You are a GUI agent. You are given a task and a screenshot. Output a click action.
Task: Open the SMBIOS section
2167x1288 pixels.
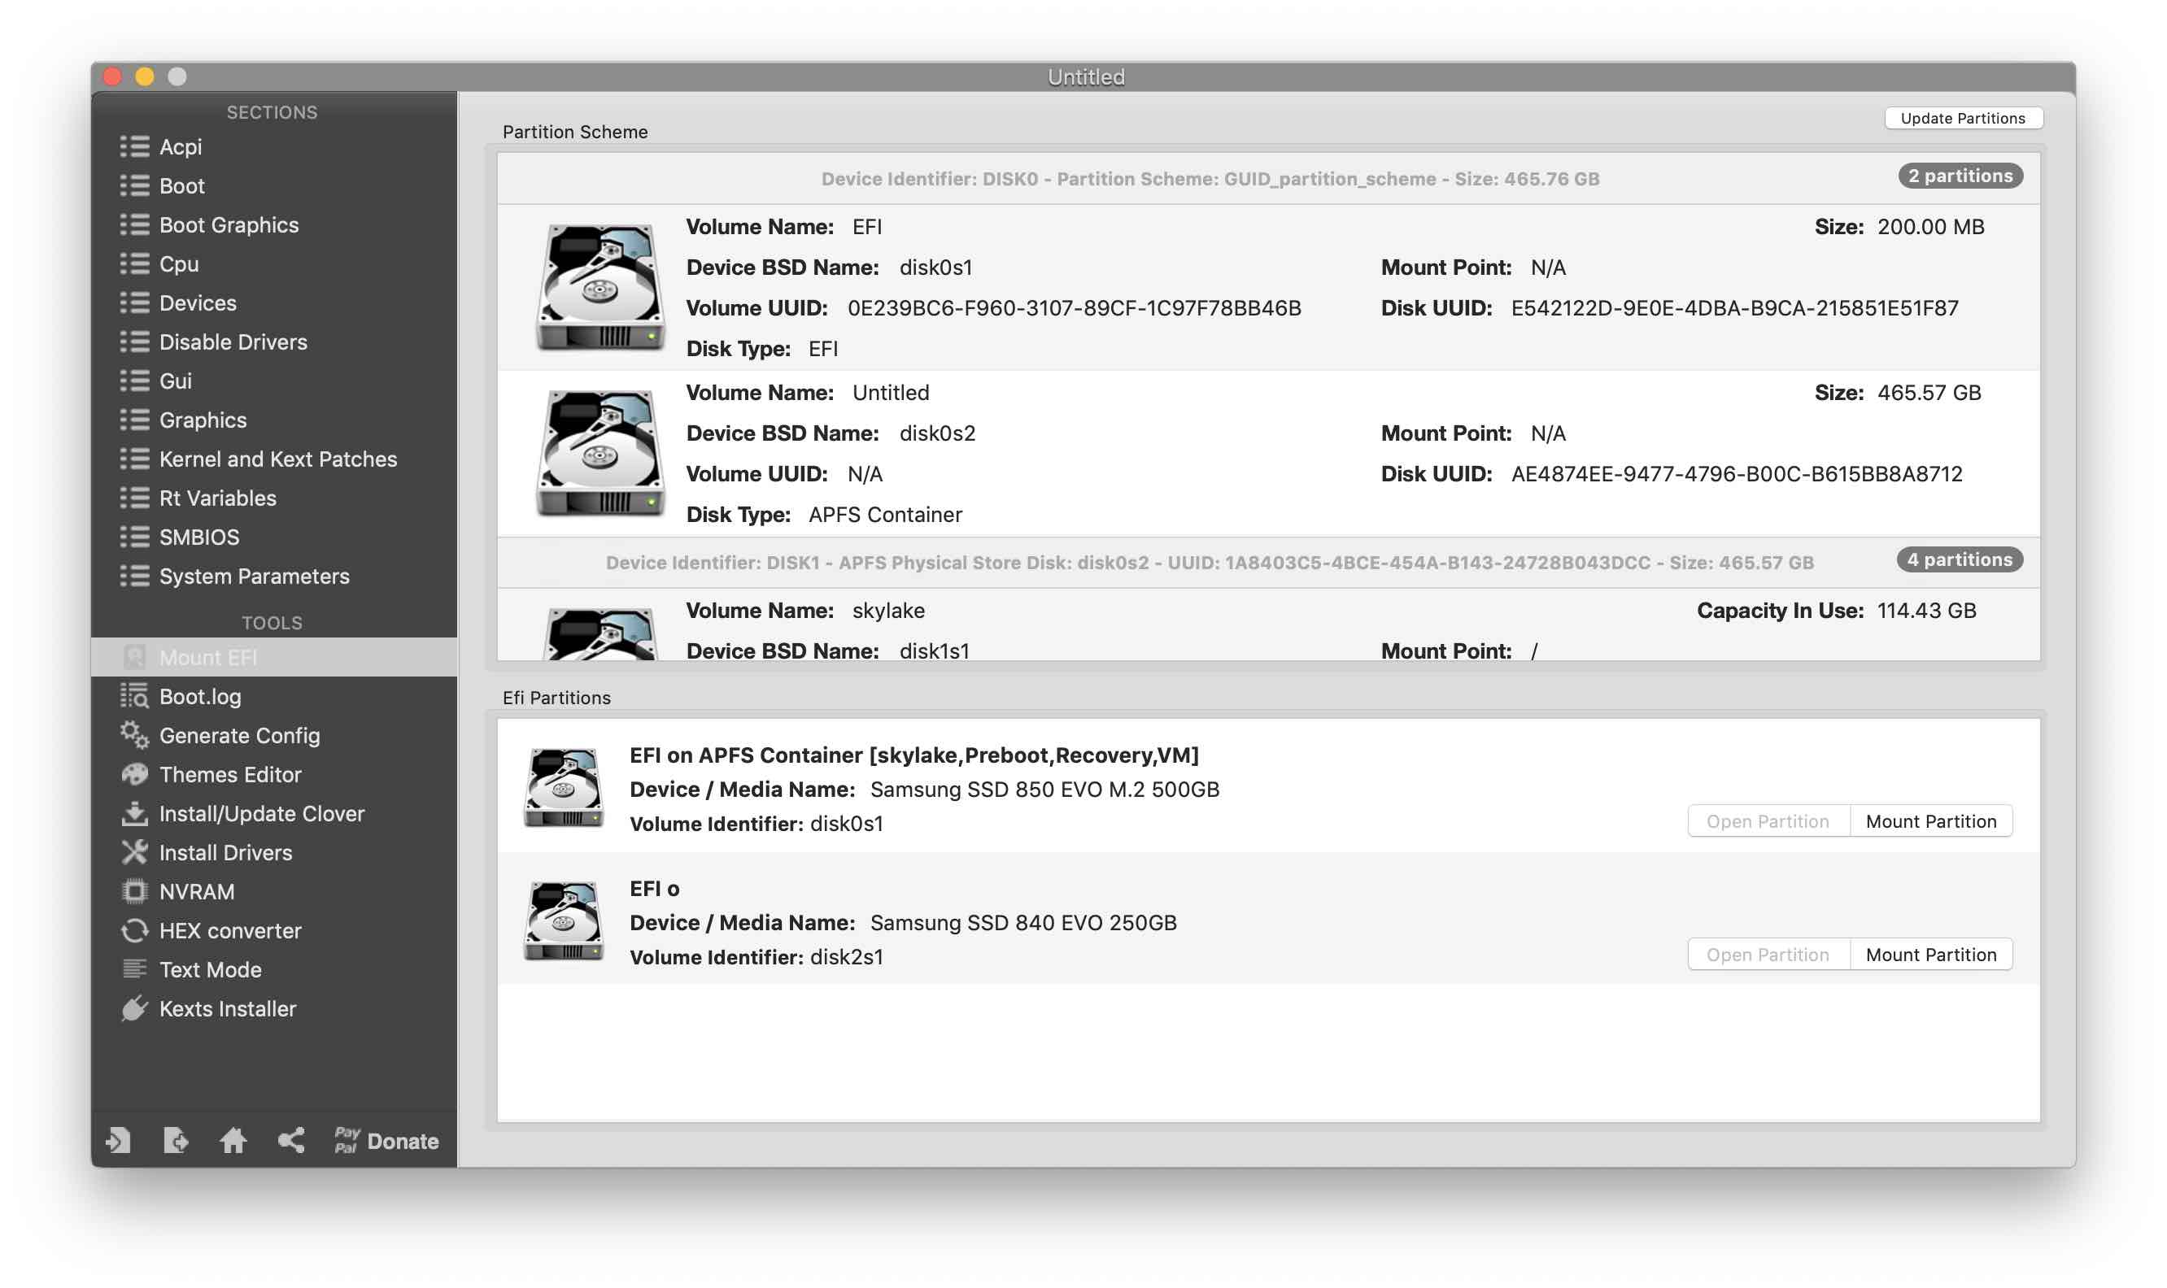[198, 537]
